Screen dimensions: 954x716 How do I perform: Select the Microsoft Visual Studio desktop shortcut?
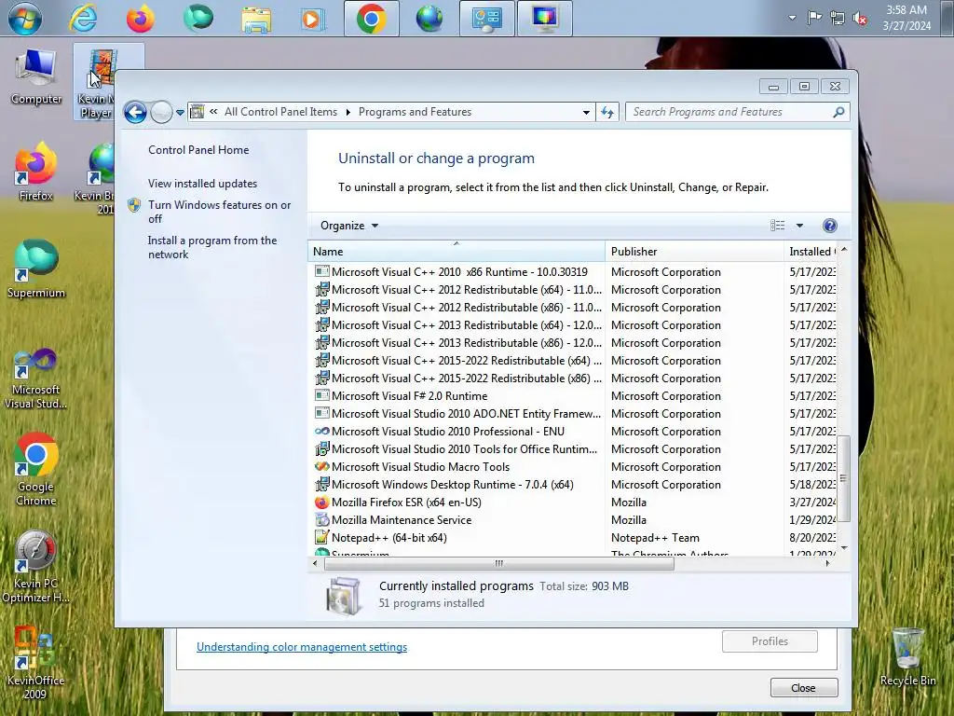pyautogui.click(x=36, y=379)
